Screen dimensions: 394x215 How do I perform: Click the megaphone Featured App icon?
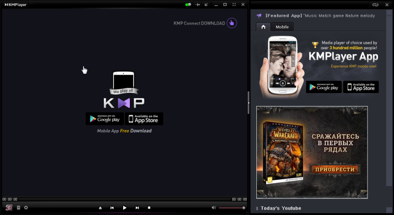pos(259,15)
